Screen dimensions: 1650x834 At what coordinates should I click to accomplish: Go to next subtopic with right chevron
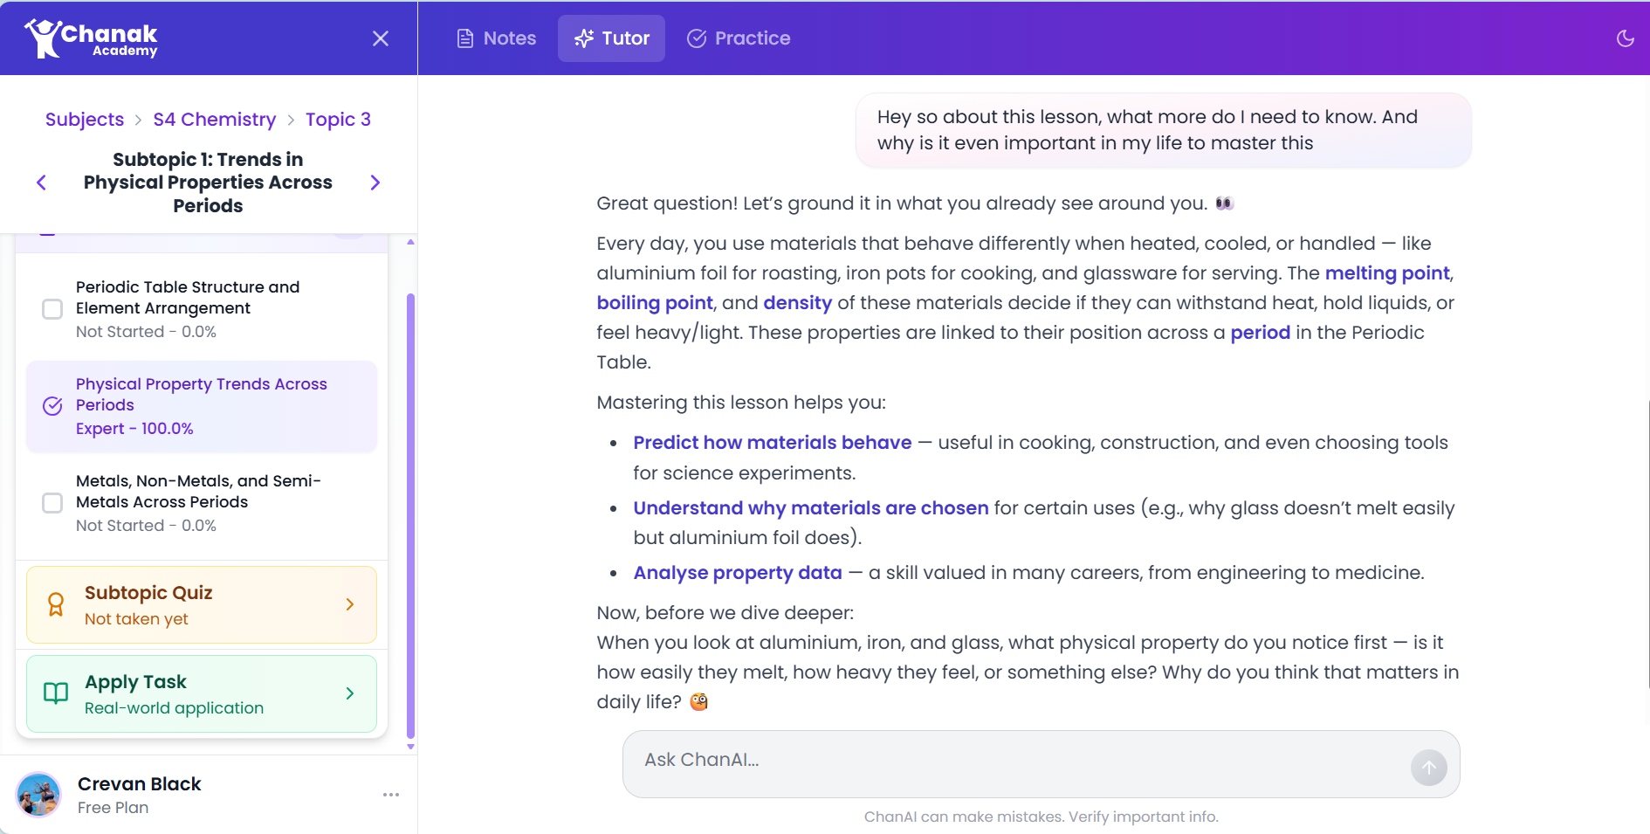[375, 183]
